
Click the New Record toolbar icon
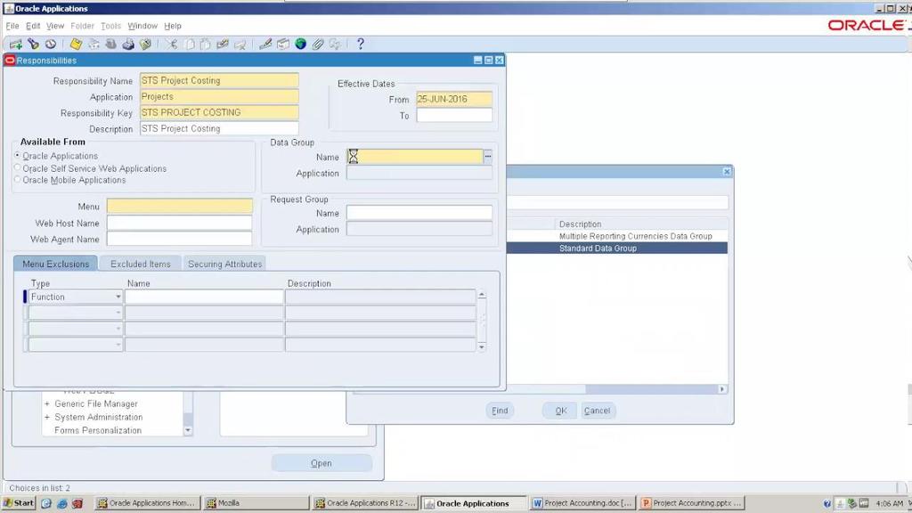(x=16, y=45)
